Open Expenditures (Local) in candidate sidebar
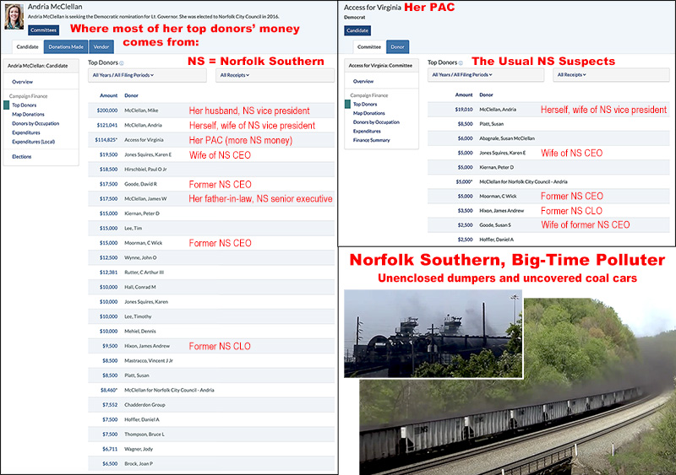The width and height of the screenshot is (676, 475). (33, 142)
